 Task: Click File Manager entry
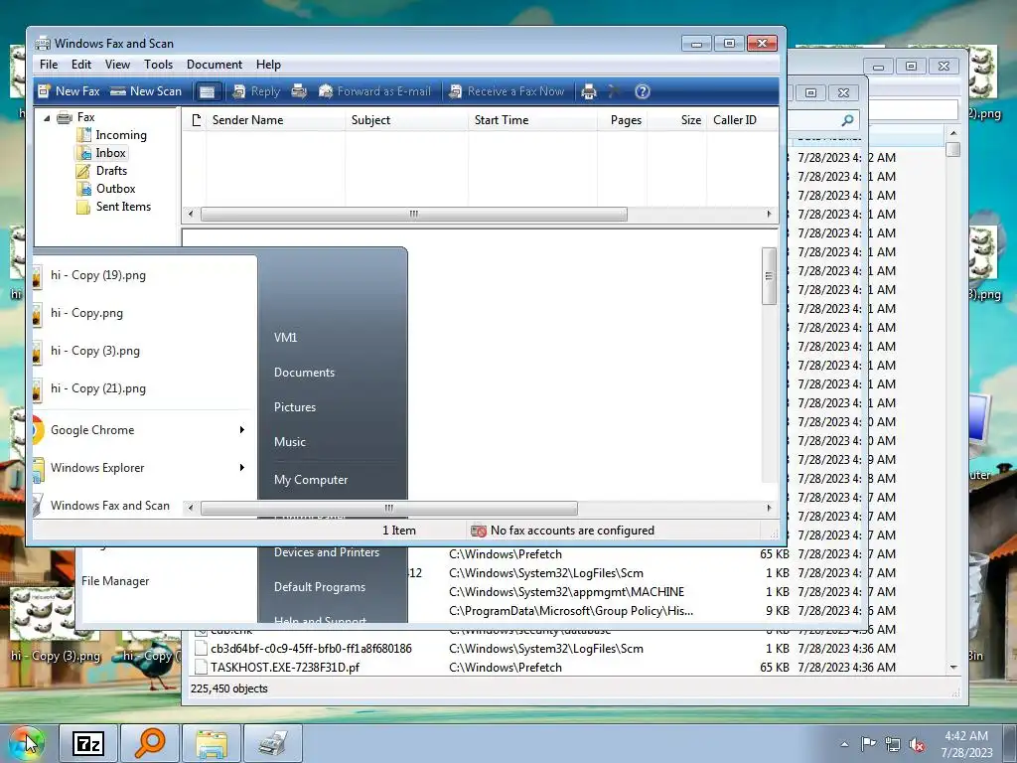(x=115, y=580)
